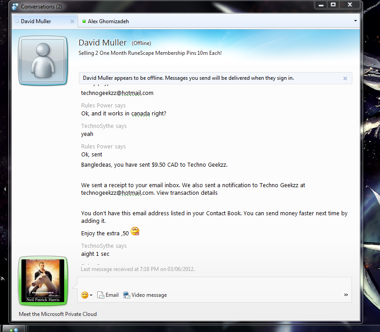Click the tongue-out emoticon in chat
The image size is (380, 332).
click(x=135, y=231)
